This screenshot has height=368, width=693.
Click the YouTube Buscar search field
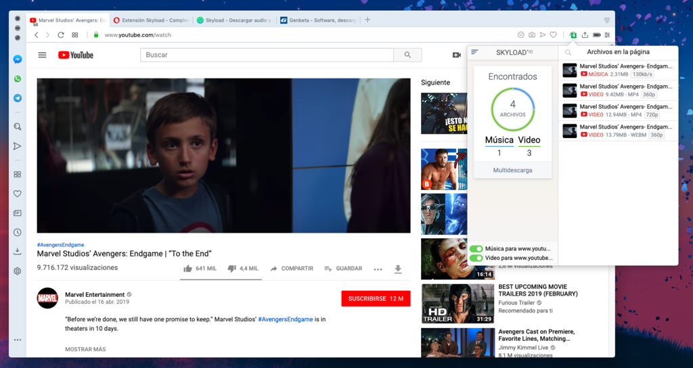click(x=267, y=55)
